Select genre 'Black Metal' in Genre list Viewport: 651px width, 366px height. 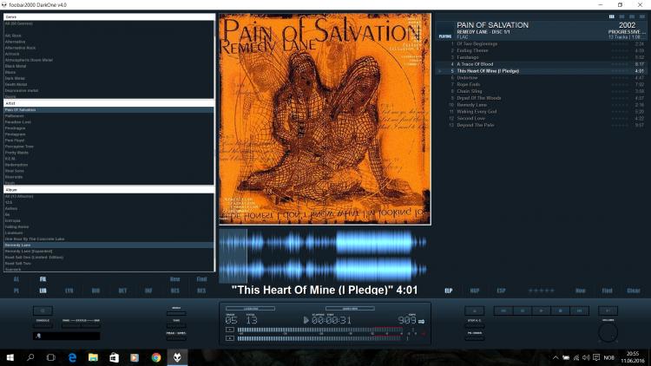(108, 66)
